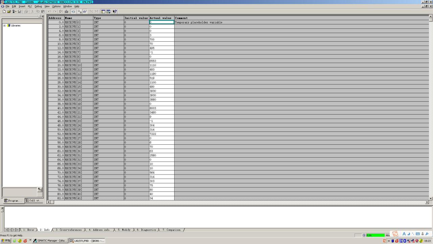Expand hidden tray icons chevron
Viewport: 433px width, 244px height.
pyautogui.click(x=389, y=241)
